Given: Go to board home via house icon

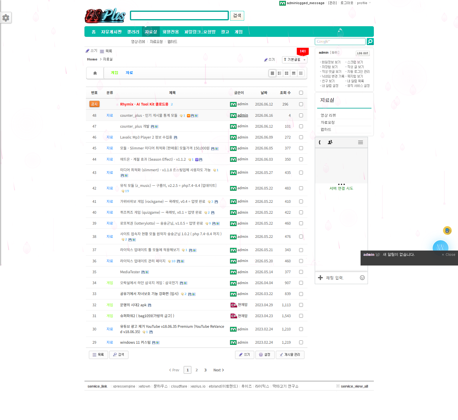Looking at the screenshot, I should (x=95, y=73).
